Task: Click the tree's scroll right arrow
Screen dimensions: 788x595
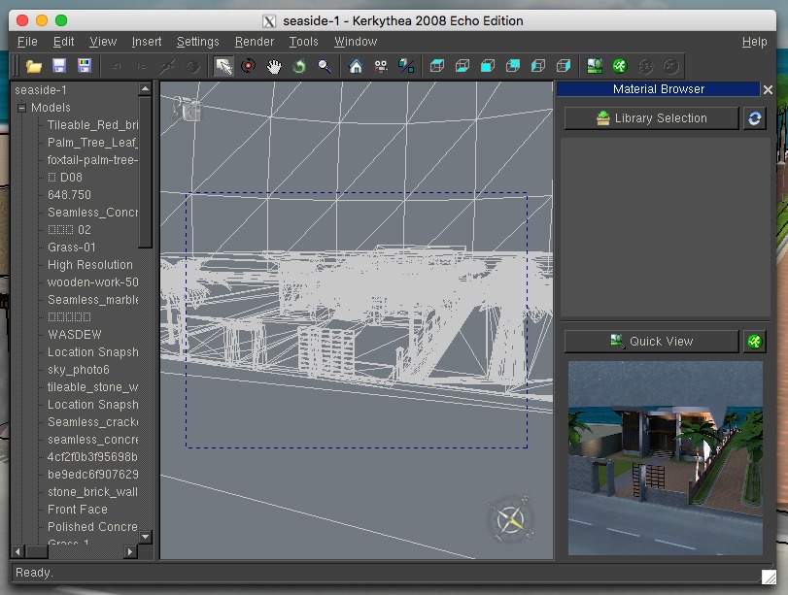Action: (130, 552)
